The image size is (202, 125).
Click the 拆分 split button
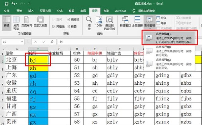(x=161, y=18)
